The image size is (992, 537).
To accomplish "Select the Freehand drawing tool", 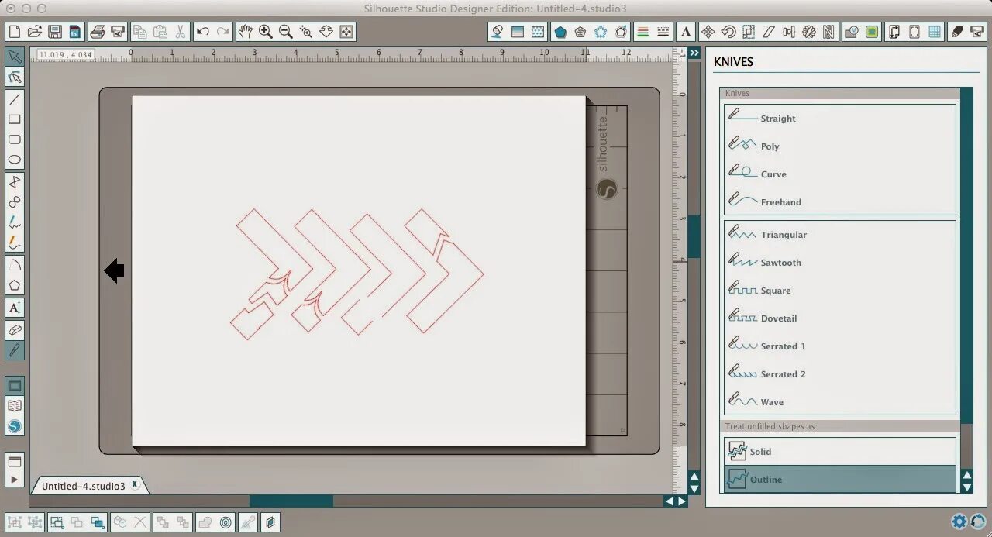I will click(14, 222).
